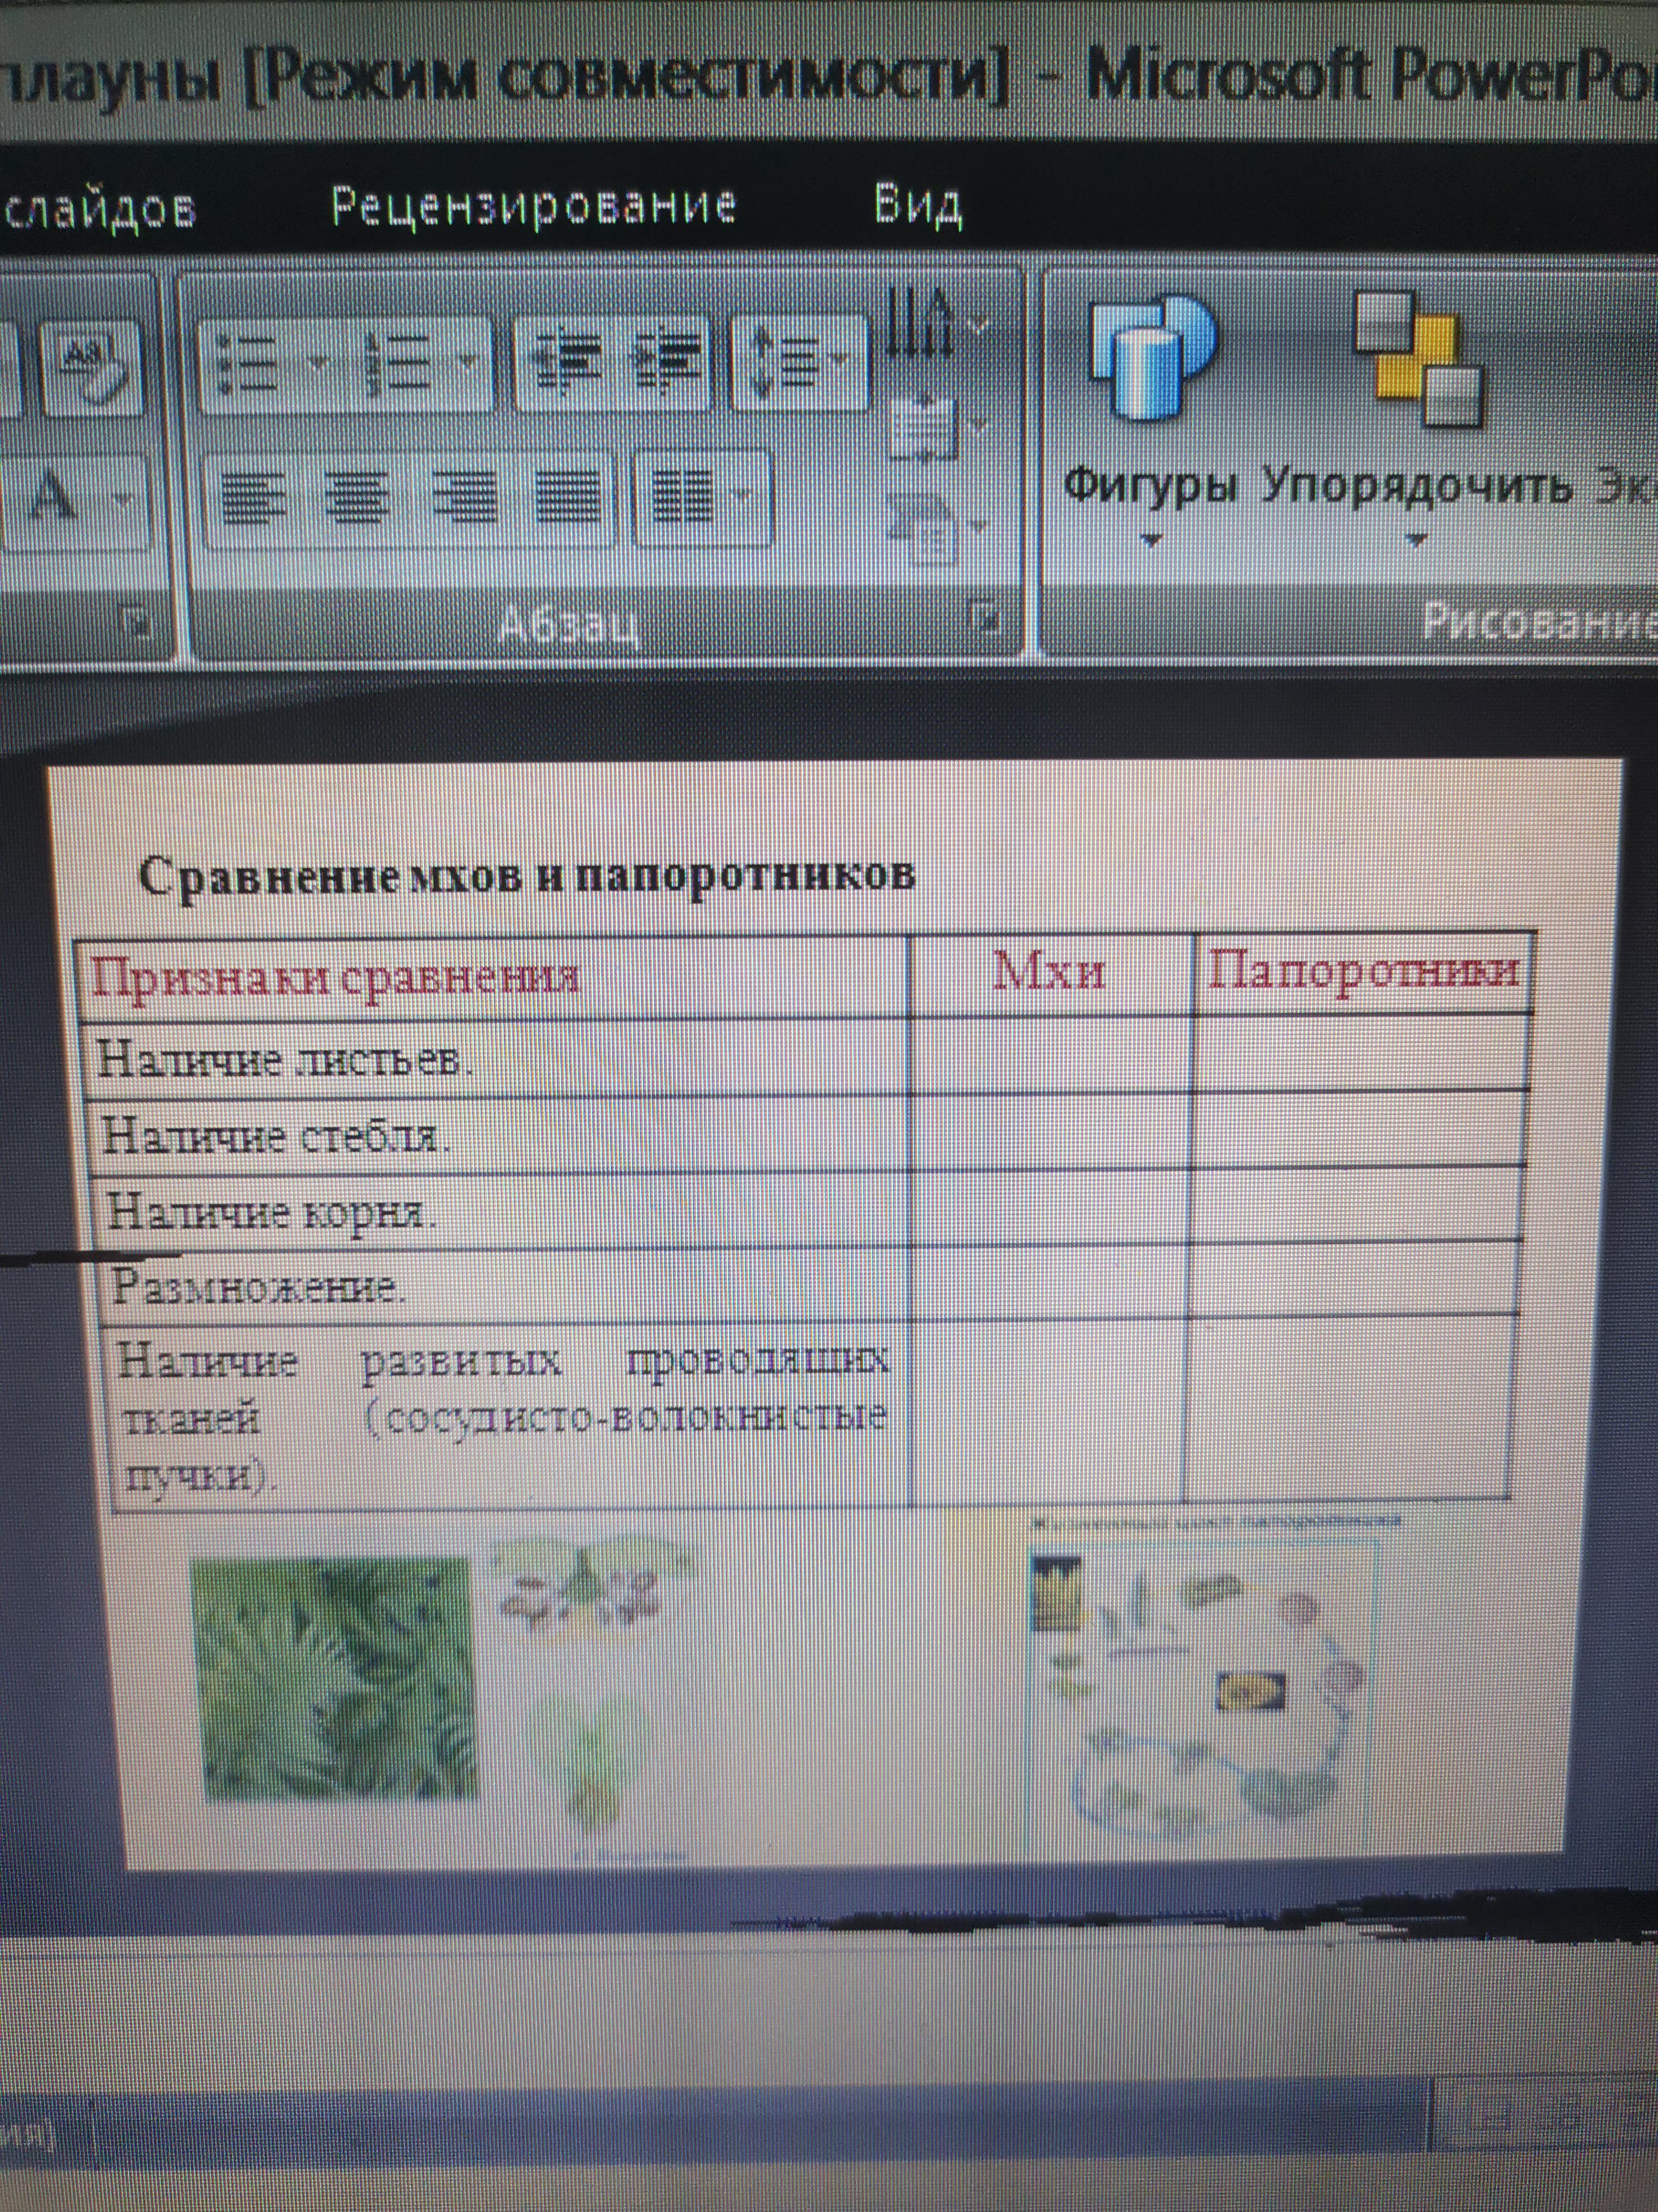Switch to the Вид tab
1658x2212 pixels.
coord(917,207)
